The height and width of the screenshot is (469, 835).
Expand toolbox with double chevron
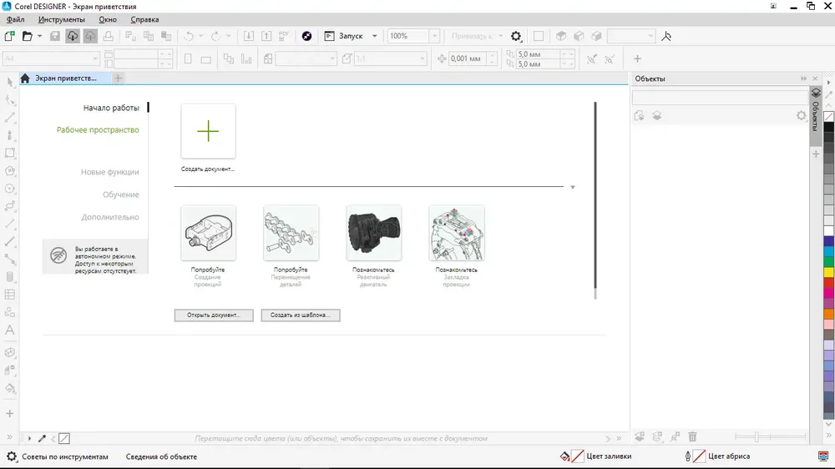[9, 437]
